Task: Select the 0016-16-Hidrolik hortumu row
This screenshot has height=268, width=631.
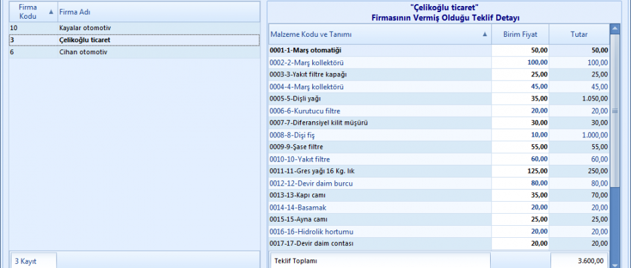Action: (x=380, y=231)
